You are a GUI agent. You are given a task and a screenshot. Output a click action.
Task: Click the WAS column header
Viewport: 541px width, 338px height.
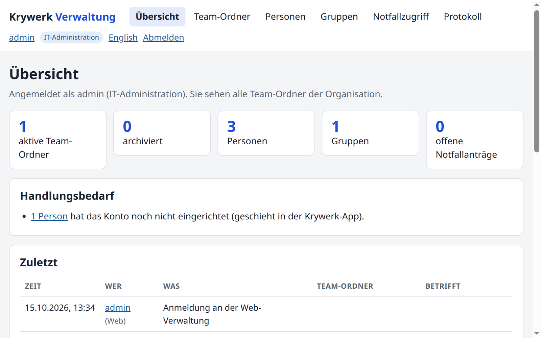171,286
